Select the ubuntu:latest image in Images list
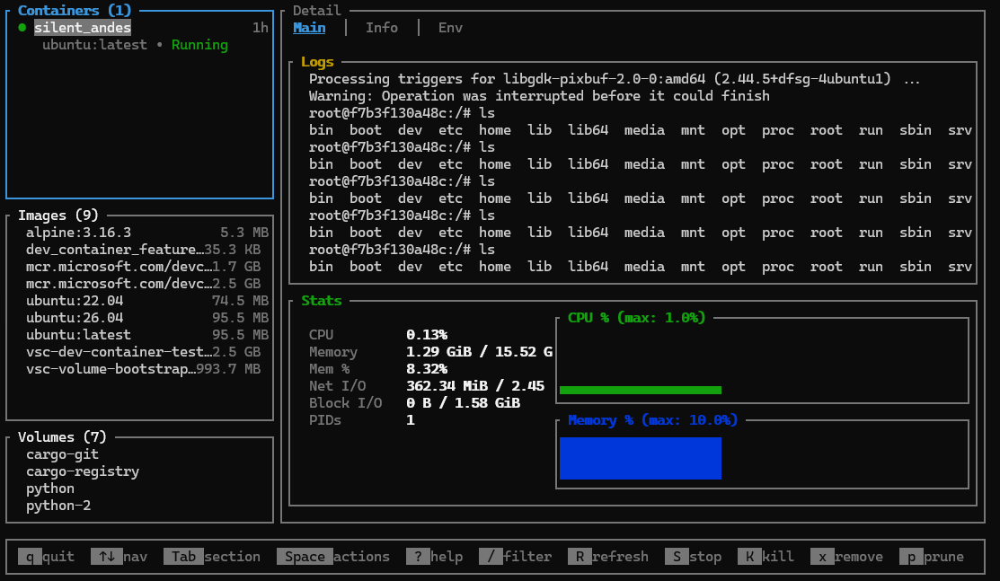Image resolution: width=1000 pixels, height=581 pixels. tap(146, 335)
